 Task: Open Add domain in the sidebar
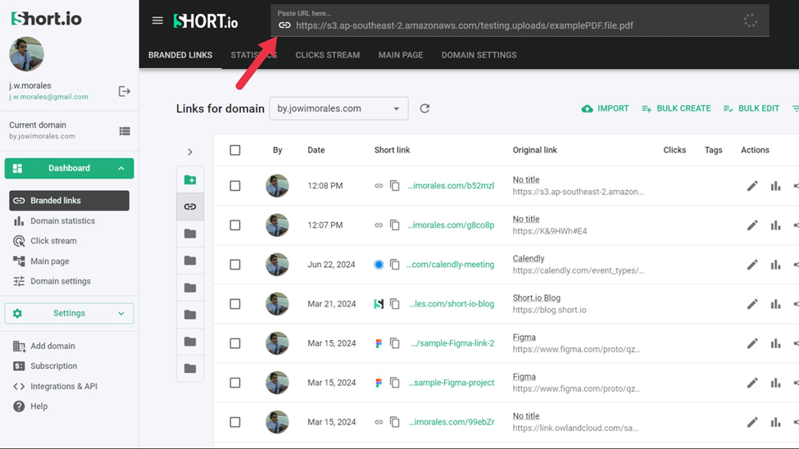click(43, 346)
